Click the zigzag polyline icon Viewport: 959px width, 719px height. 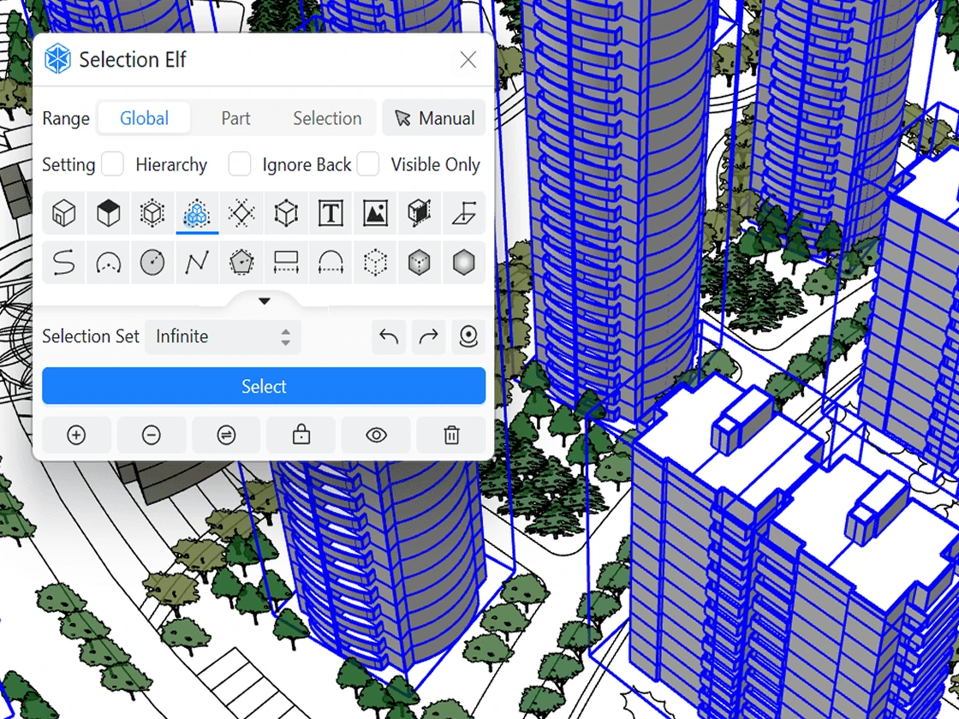[197, 263]
